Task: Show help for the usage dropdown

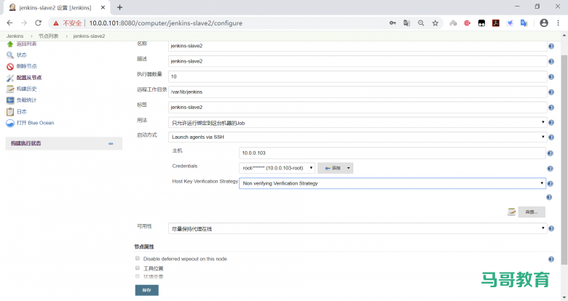Action: (x=551, y=123)
